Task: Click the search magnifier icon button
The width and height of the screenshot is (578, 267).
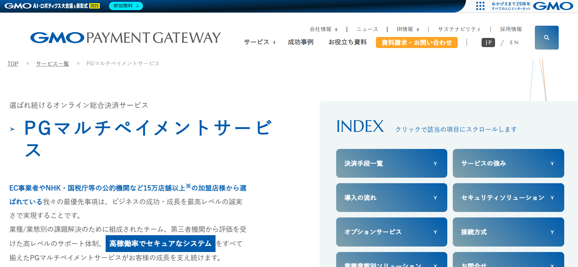Action: click(546, 38)
